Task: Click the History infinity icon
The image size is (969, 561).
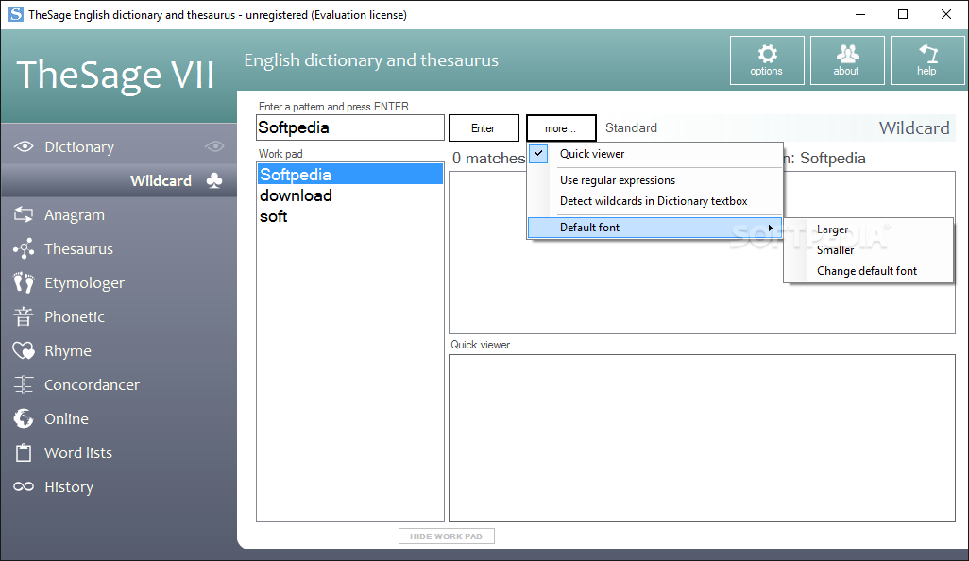Action: click(24, 486)
